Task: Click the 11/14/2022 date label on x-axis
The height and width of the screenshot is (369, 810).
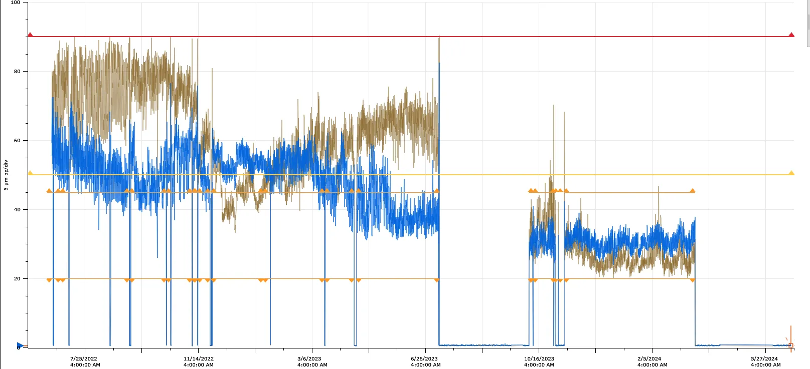Action: click(x=198, y=361)
